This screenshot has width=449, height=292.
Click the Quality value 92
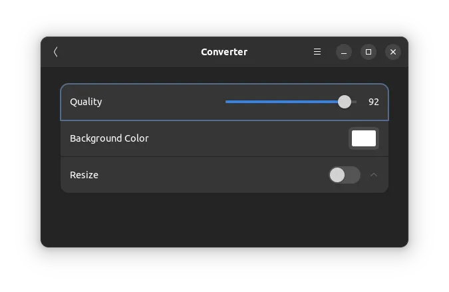(x=374, y=102)
